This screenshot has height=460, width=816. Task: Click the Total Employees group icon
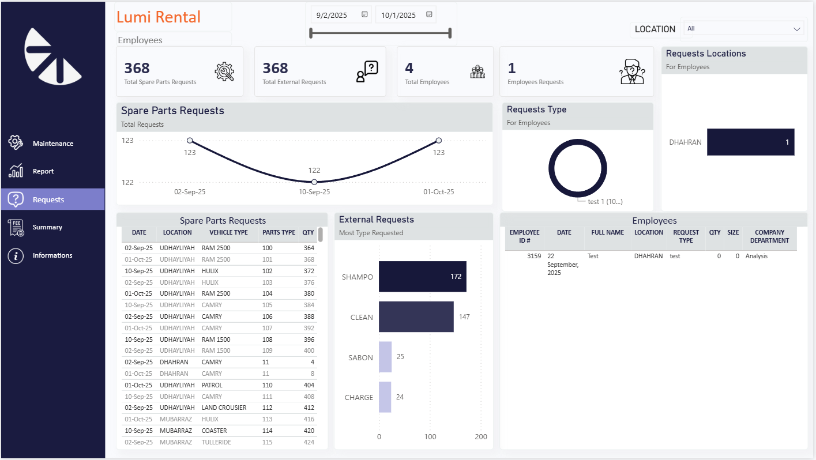pyautogui.click(x=477, y=71)
